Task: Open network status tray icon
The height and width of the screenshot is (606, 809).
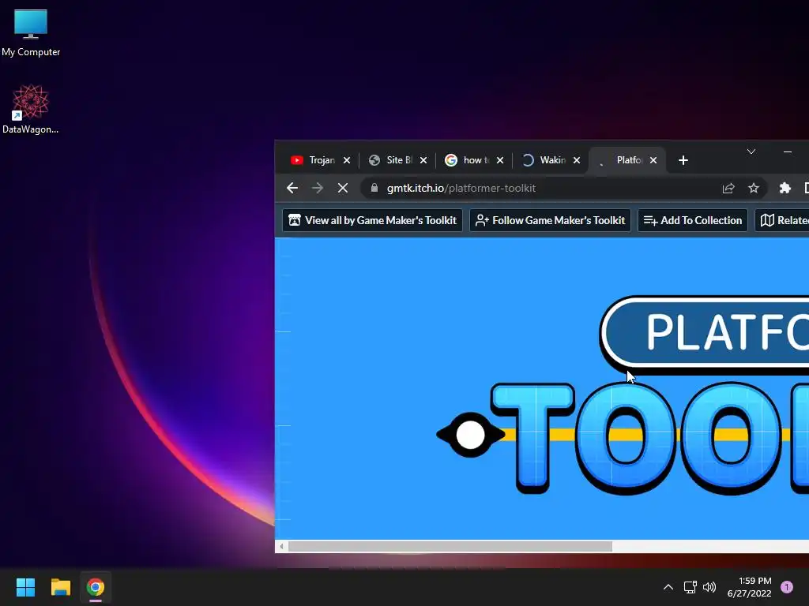Action: pyautogui.click(x=690, y=587)
